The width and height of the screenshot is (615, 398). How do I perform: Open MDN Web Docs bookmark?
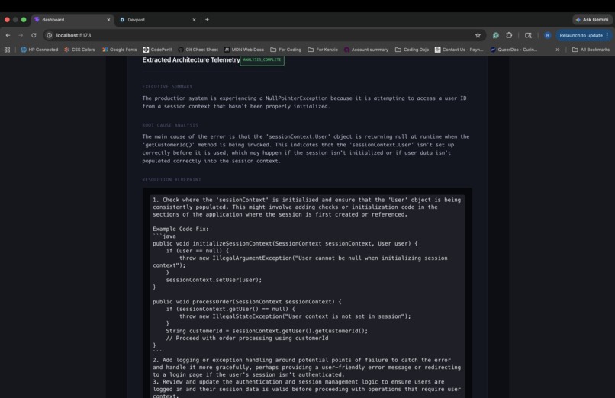tap(244, 50)
